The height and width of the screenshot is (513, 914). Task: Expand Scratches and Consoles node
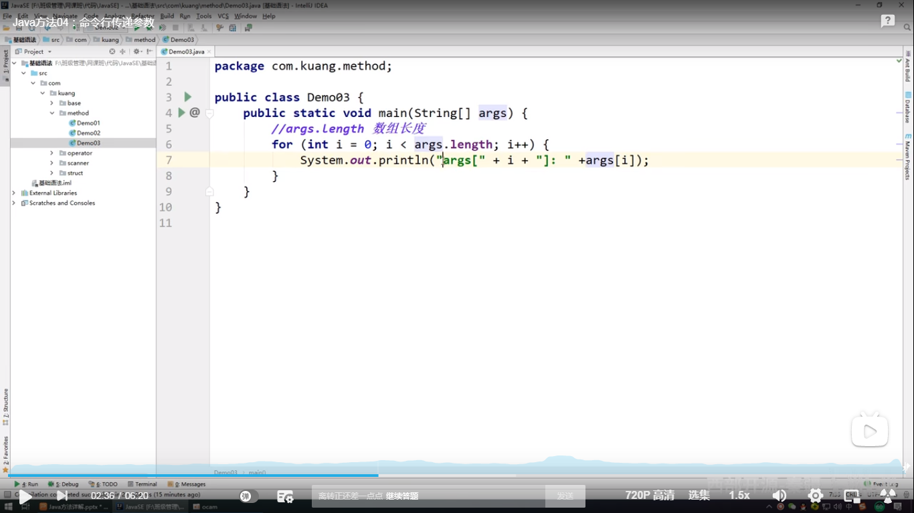(14, 203)
